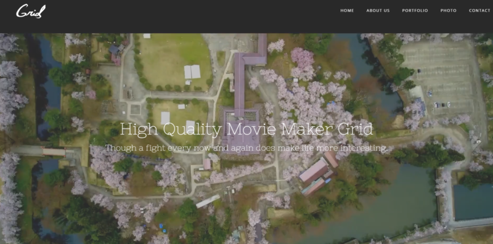The height and width of the screenshot is (244, 493).
Task: Open the PORTFOLIO menu link
Action: (x=415, y=10)
